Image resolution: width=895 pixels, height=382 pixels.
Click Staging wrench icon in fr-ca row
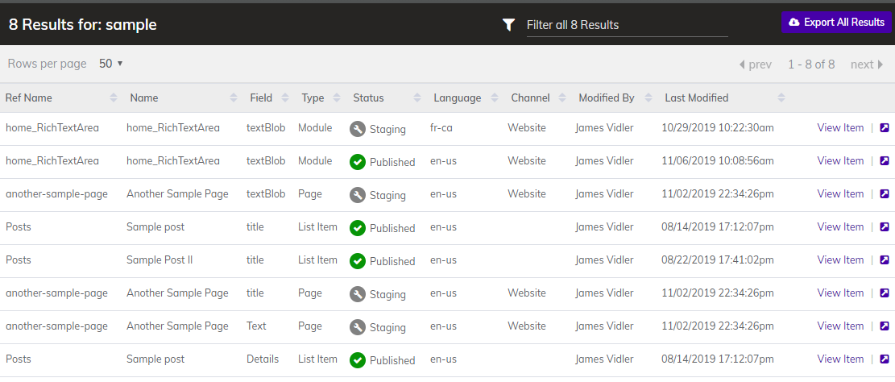point(358,129)
